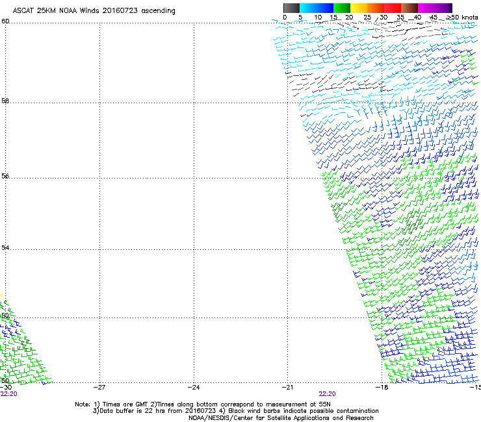Viewport: 481px width, 422px height.
Task: Click the latitude axis label '58'
Action: tap(5, 101)
